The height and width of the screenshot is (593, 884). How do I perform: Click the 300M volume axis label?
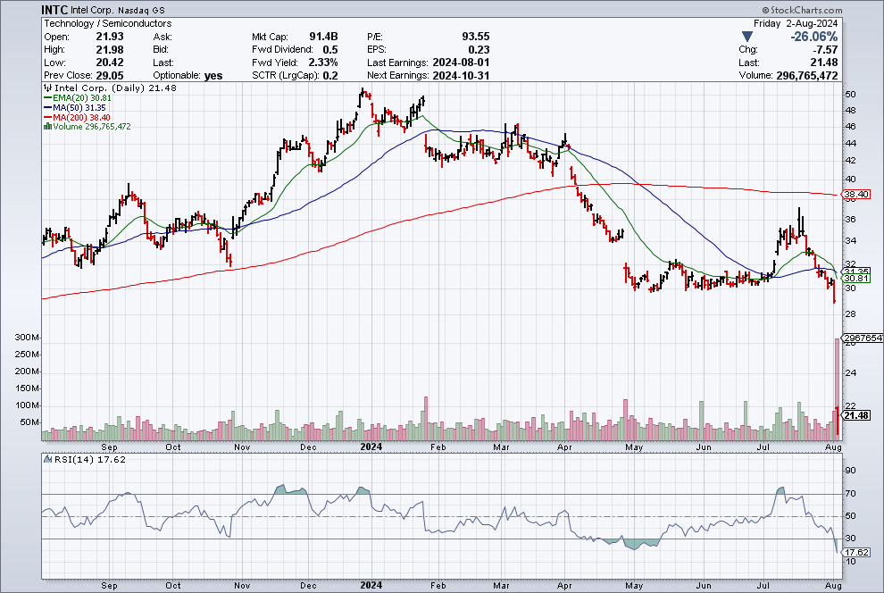(27, 337)
